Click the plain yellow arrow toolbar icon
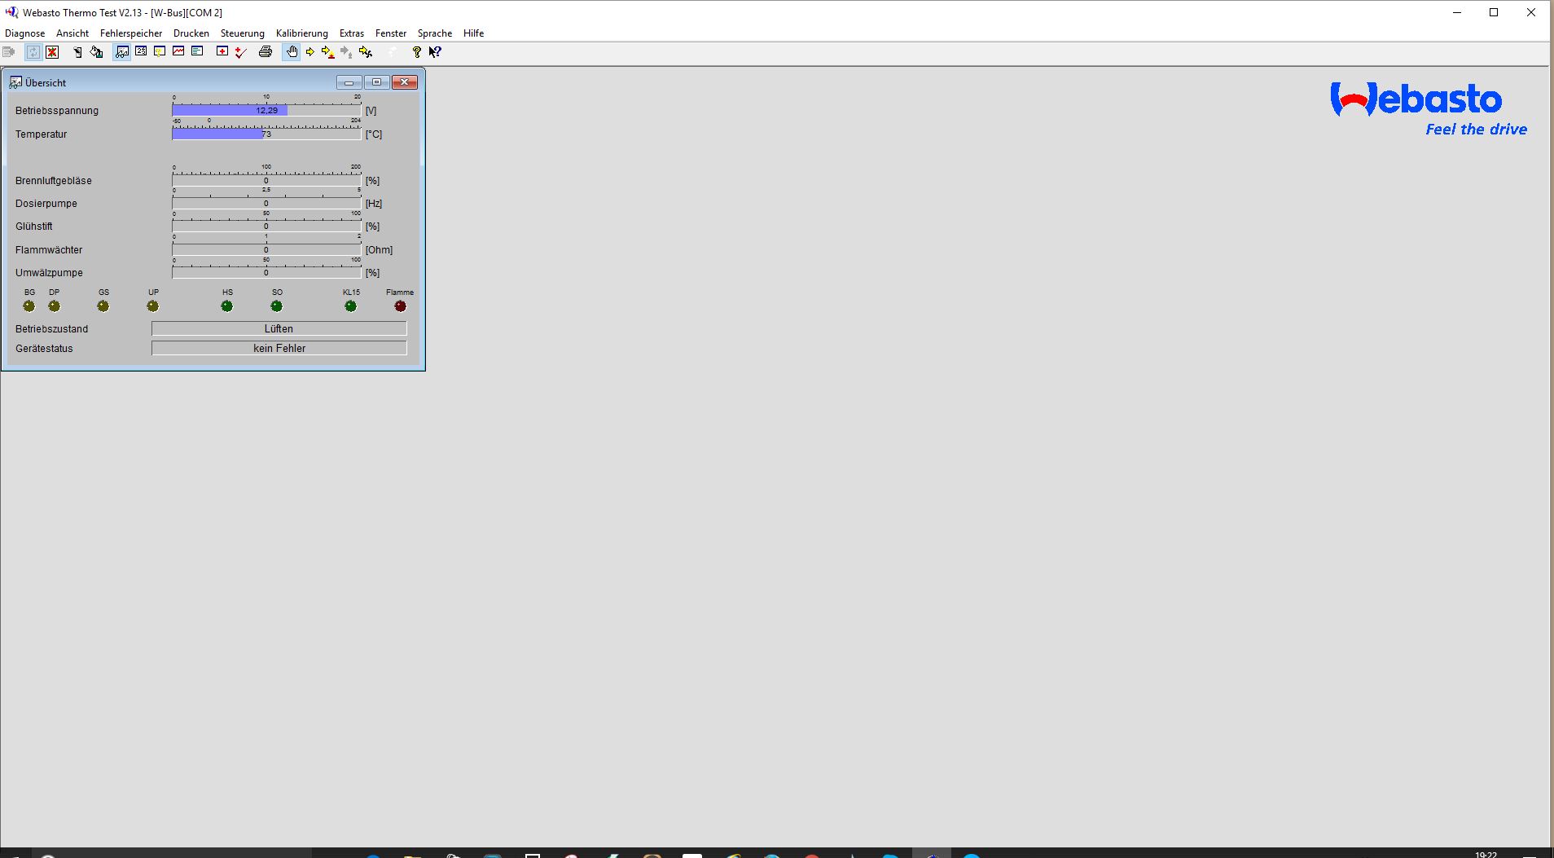Viewport: 1554px width, 858px height. click(309, 52)
